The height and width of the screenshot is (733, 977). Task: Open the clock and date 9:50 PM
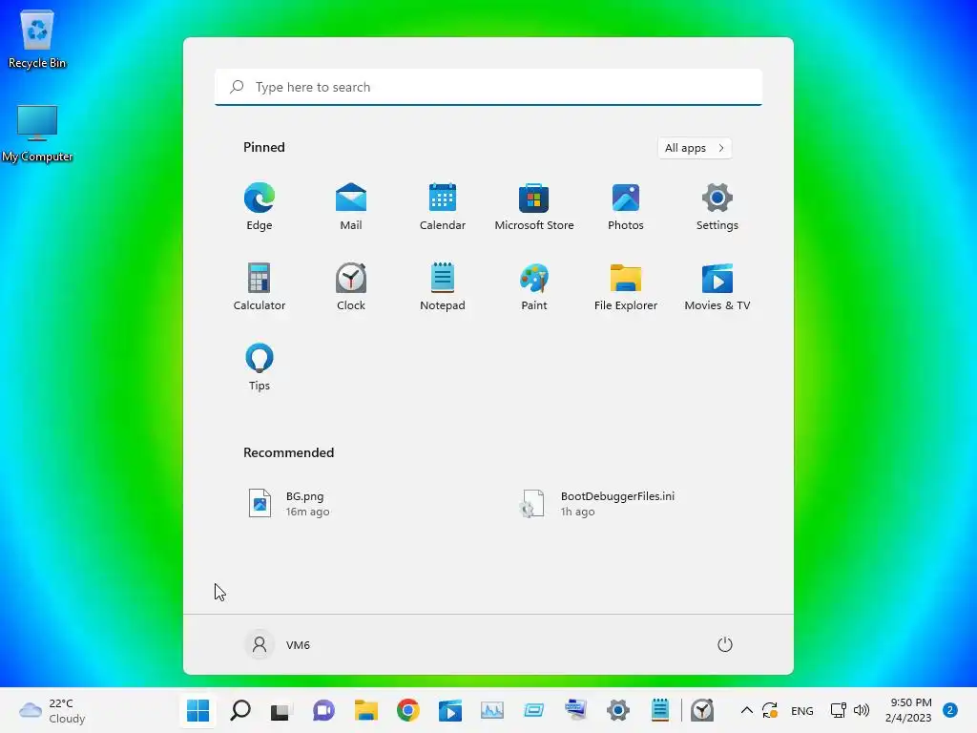[908, 710]
